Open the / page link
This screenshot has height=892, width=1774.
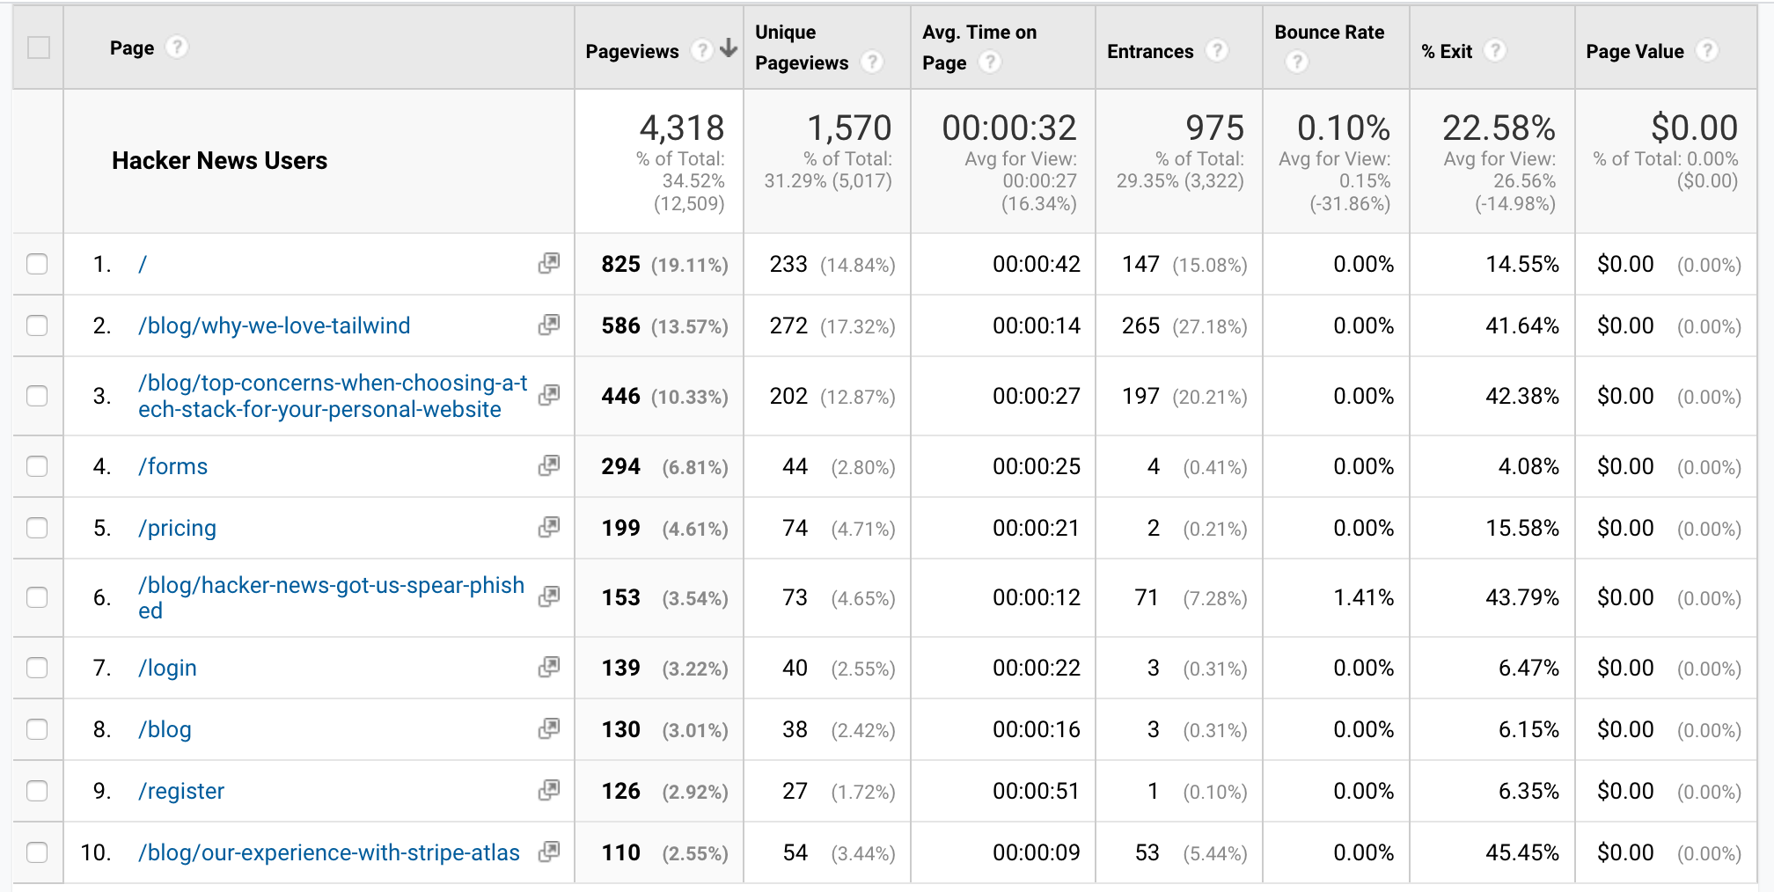point(143,264)
